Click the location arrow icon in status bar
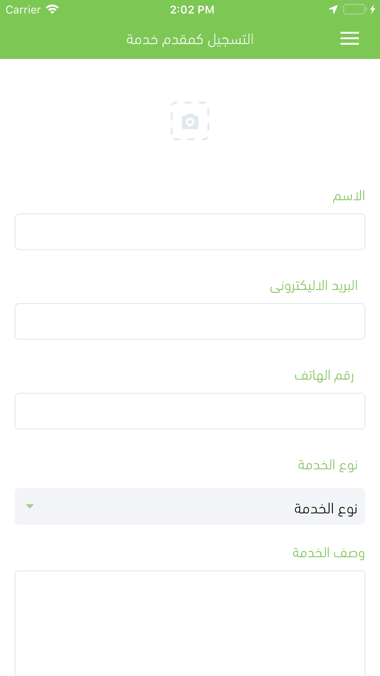This screenshot has width=380, height=676. coord(333,9)
